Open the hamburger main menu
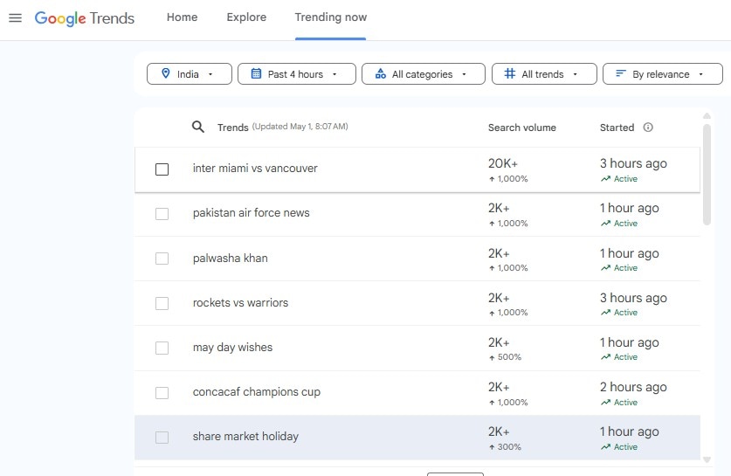The width and height of the screenshot is (731, 476). 16,17
